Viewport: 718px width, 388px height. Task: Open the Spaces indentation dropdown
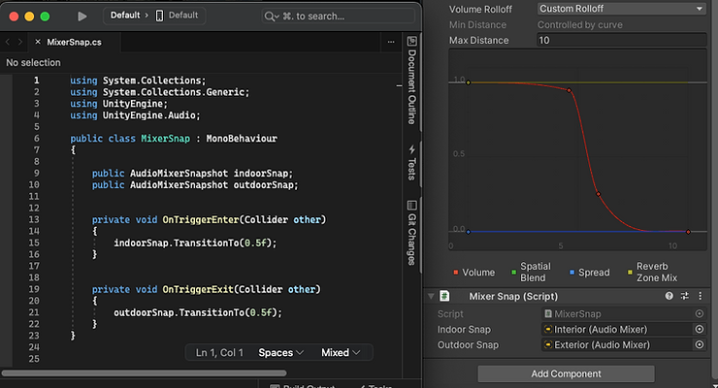[x=281, y=353]
